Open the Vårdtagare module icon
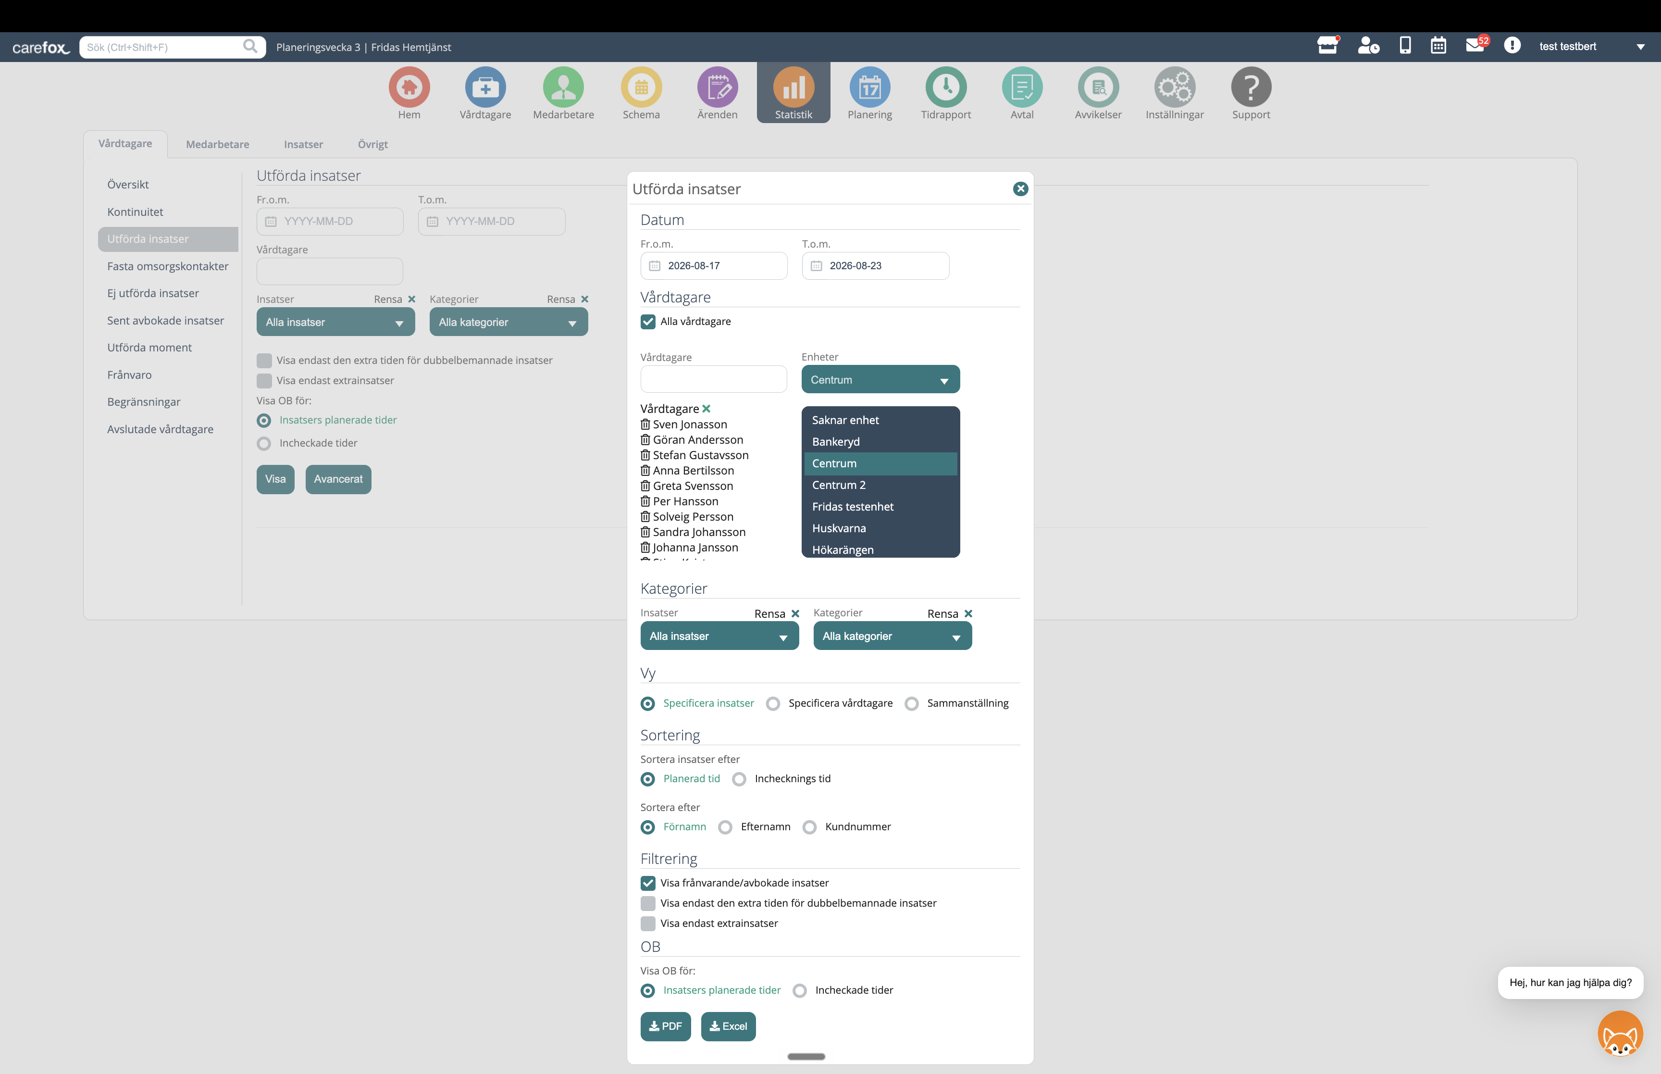This screenshot has height=1074, width=1661. coord(485,88)
